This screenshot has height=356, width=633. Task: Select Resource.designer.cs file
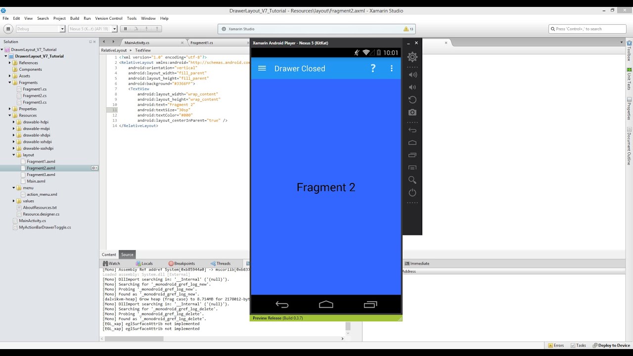pos(41,214)
